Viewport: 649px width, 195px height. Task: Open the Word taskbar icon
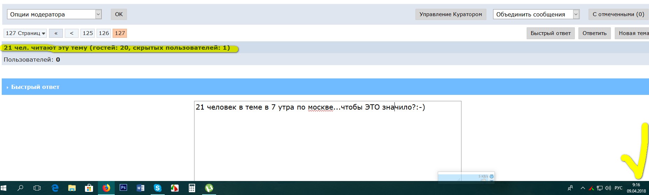pyautogui.click(x=140, y=188)
